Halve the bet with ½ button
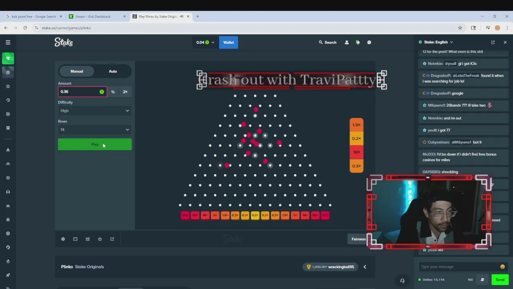This screenshot has width=513, height=289. 113,92
